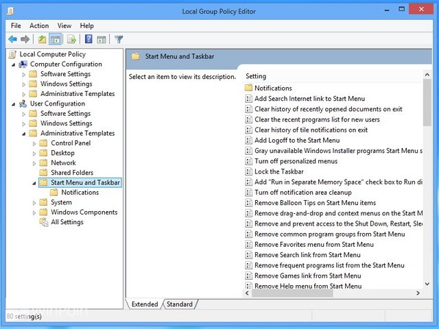Open the Action menu
The height and width of the screenshot is (329, 439).
pos(39,26)
